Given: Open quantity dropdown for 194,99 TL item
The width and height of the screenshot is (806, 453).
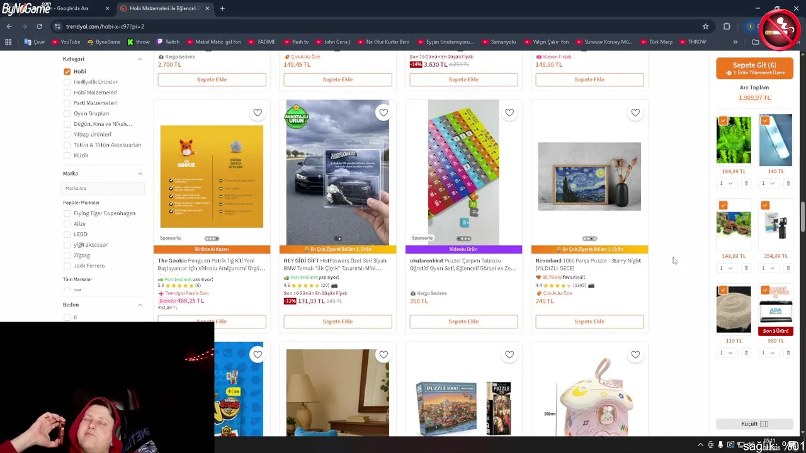Looking at the screenshot, I should tap(726, 184).
